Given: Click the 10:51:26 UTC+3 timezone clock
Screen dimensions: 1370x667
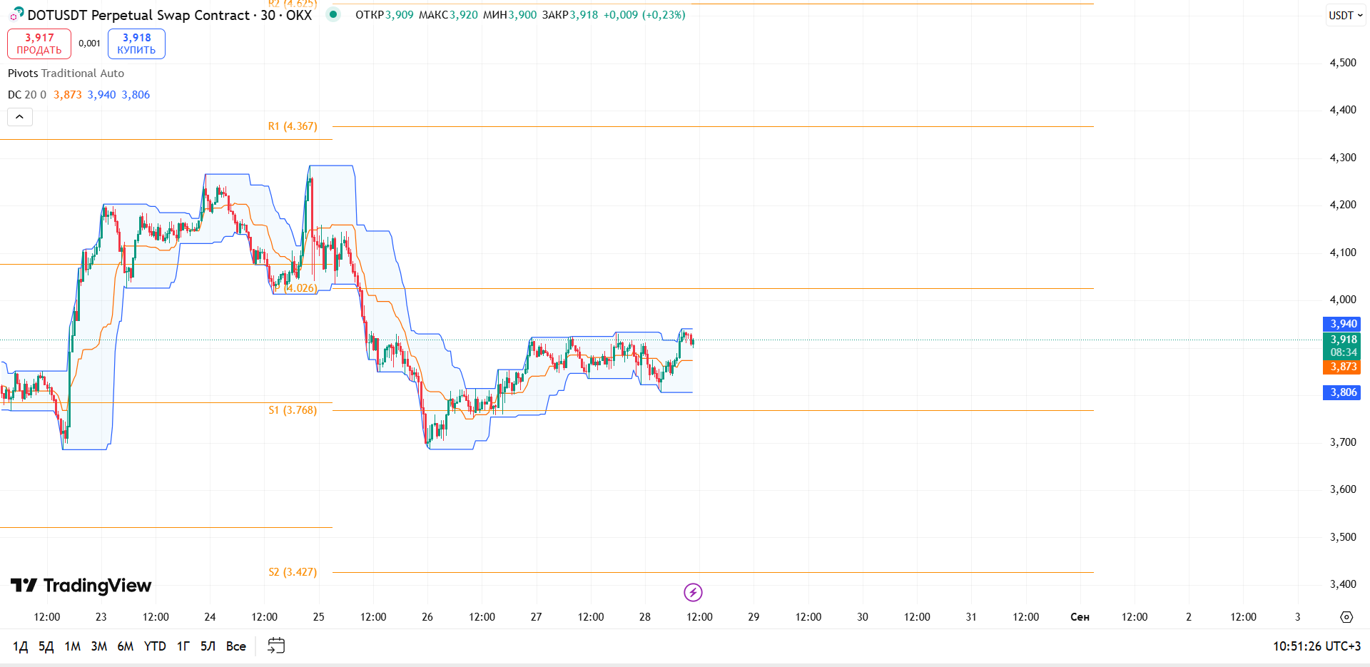Looking at the screenshot, I should point(1317,646).
